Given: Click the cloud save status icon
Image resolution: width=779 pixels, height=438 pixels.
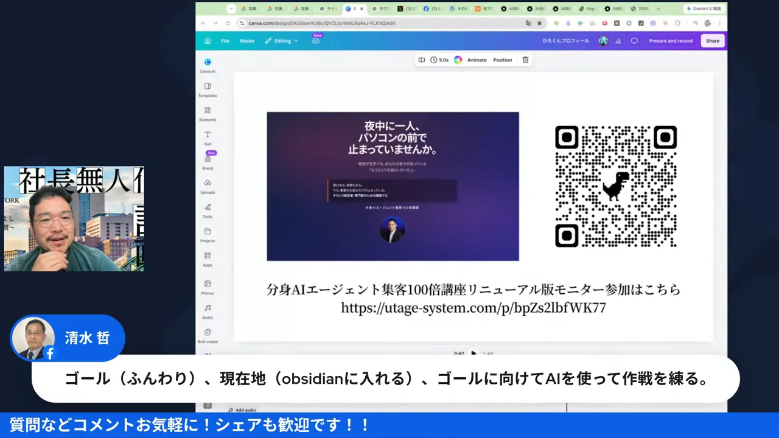Looking at the screenshot, I should (x=315, y=41).
